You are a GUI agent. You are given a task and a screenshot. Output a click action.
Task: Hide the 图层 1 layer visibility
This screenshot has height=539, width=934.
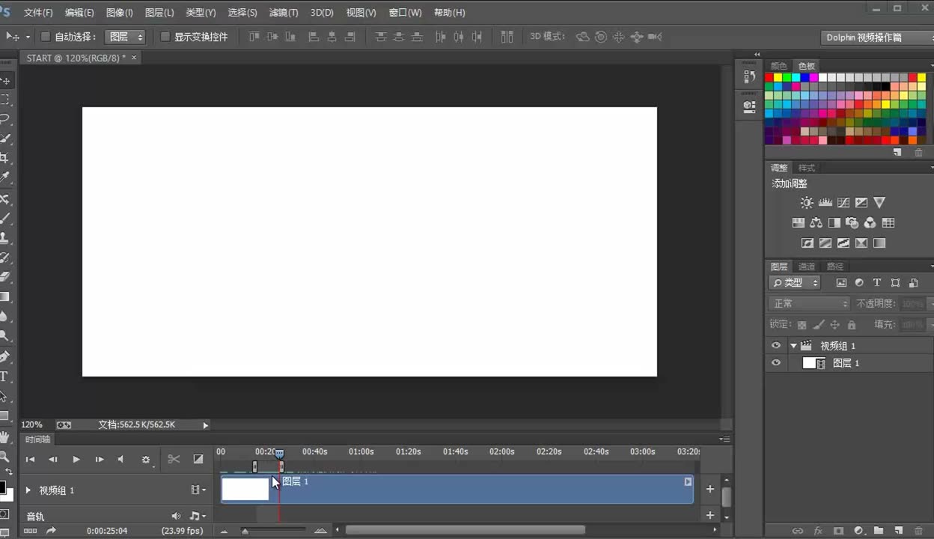tap(776, 363)
